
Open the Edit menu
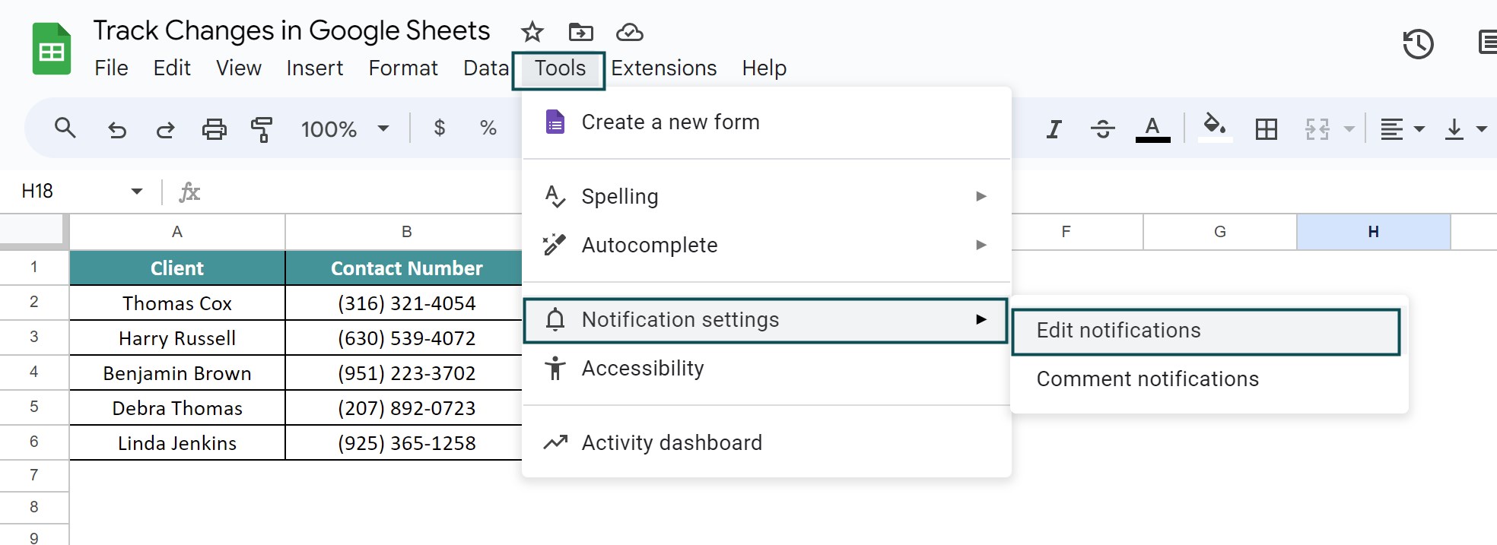pyautogui.click(x=172, y=68)
